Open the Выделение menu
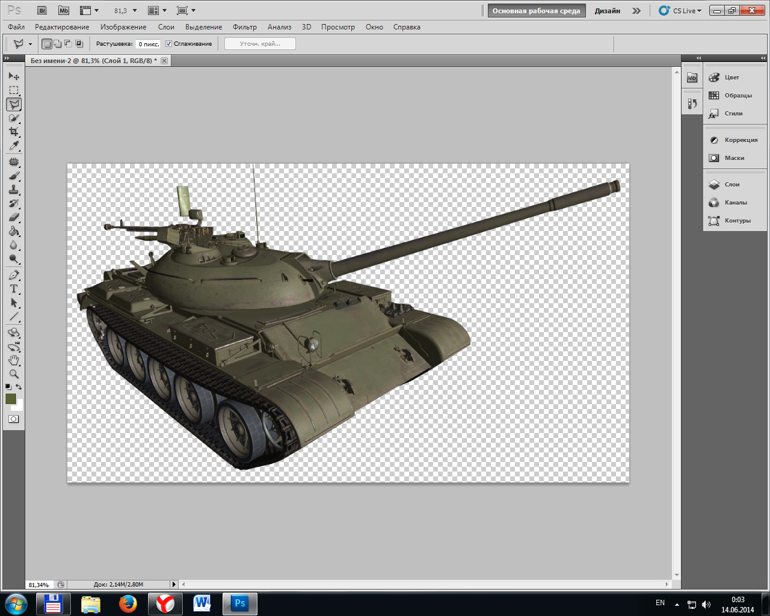 tap(203, 27)
